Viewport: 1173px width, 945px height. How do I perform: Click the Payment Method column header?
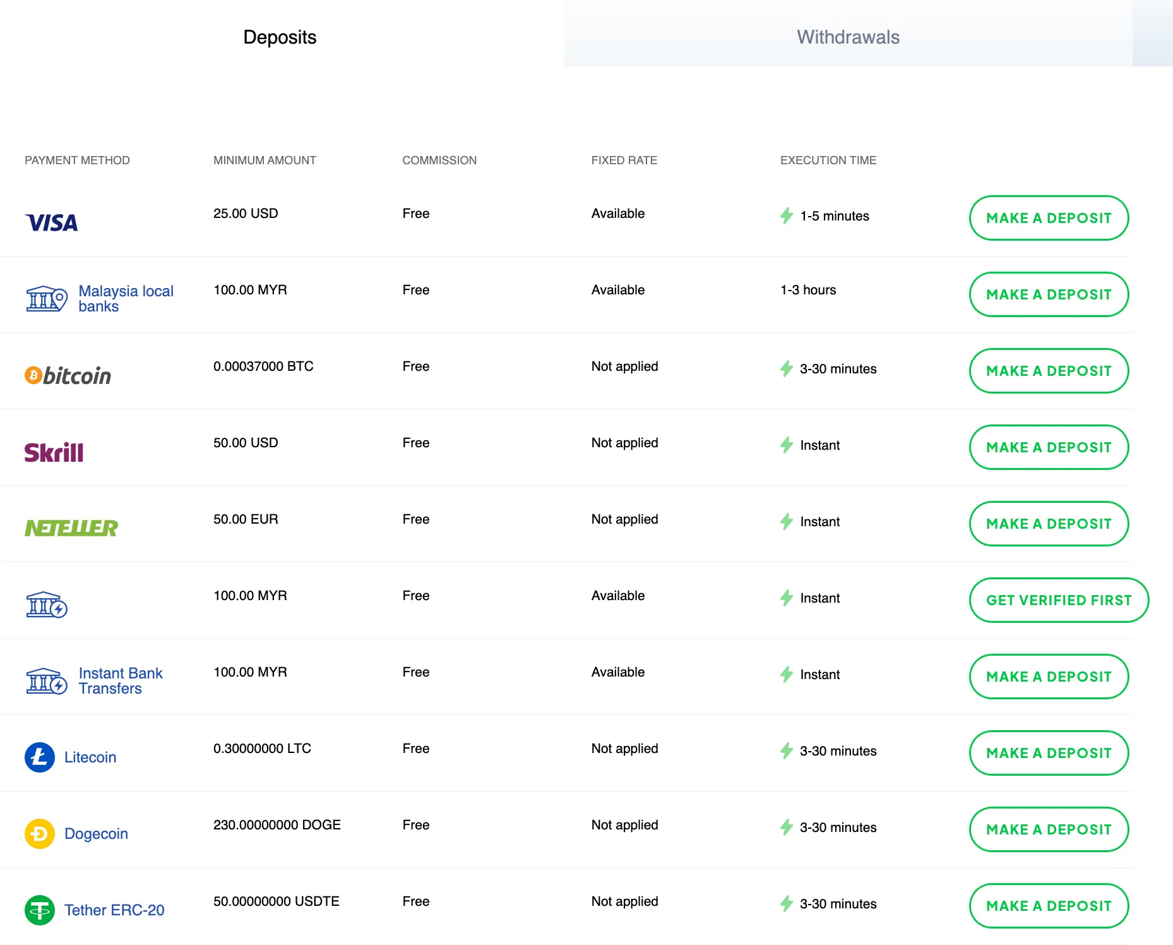click(x=77, y=160)
